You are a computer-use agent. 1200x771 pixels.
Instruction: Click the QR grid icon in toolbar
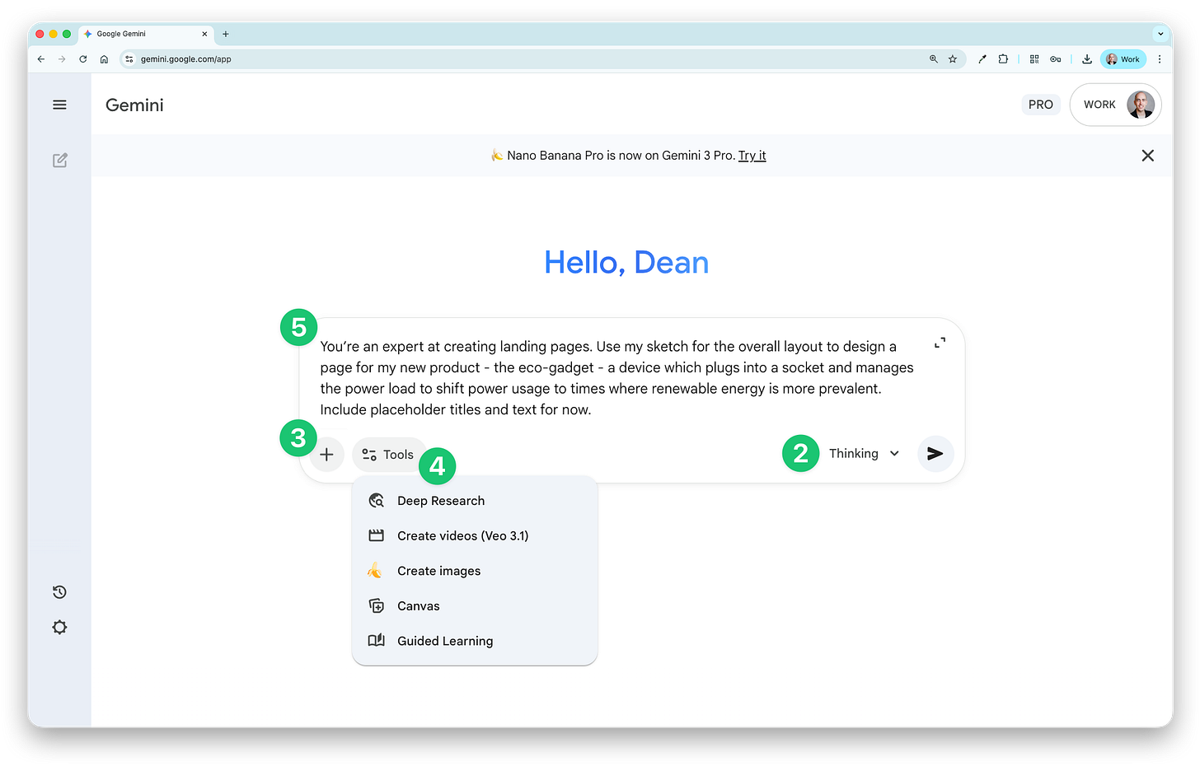pyautogui.click(x=1034, y=59)
